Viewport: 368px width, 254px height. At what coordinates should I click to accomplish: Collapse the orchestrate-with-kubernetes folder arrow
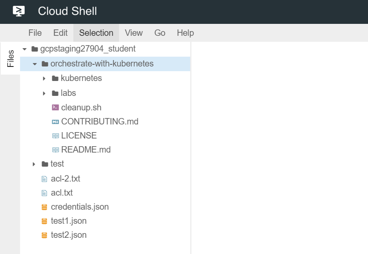click(35, 64)
